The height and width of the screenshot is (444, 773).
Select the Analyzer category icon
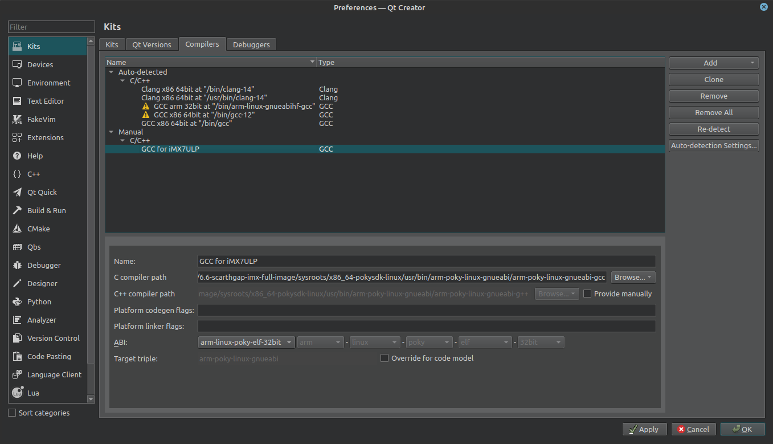click(x=17, y=320)
